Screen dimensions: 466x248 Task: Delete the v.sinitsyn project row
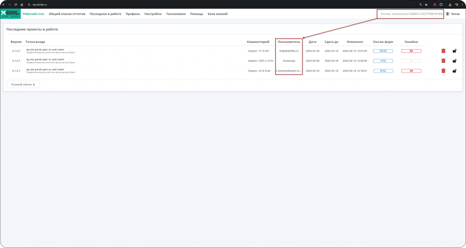443,71
